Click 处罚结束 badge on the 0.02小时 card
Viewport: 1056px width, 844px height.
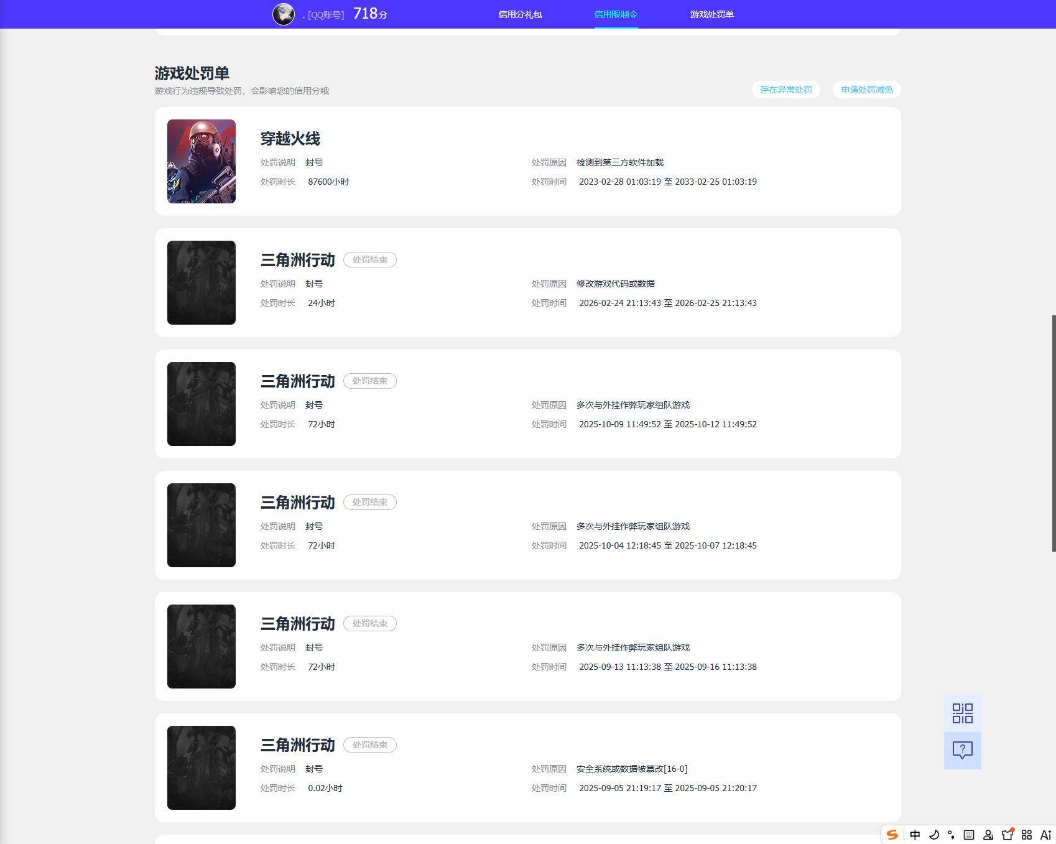370,744
